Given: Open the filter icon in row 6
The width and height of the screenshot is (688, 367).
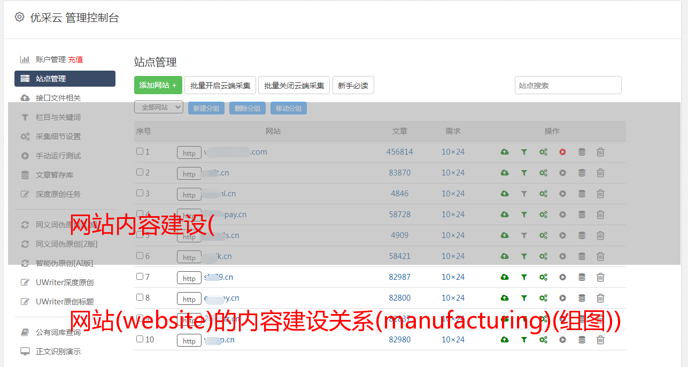Looking at the screenshot, I should click(x=524, y=256).
